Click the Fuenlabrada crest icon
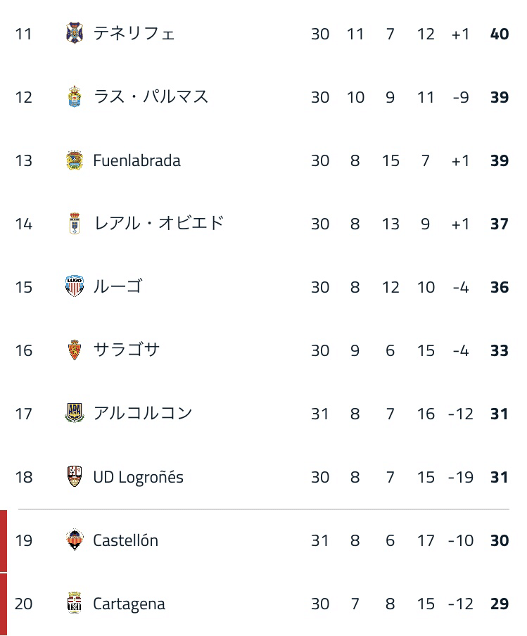This screenshot has height=636, width=527. 75,160
